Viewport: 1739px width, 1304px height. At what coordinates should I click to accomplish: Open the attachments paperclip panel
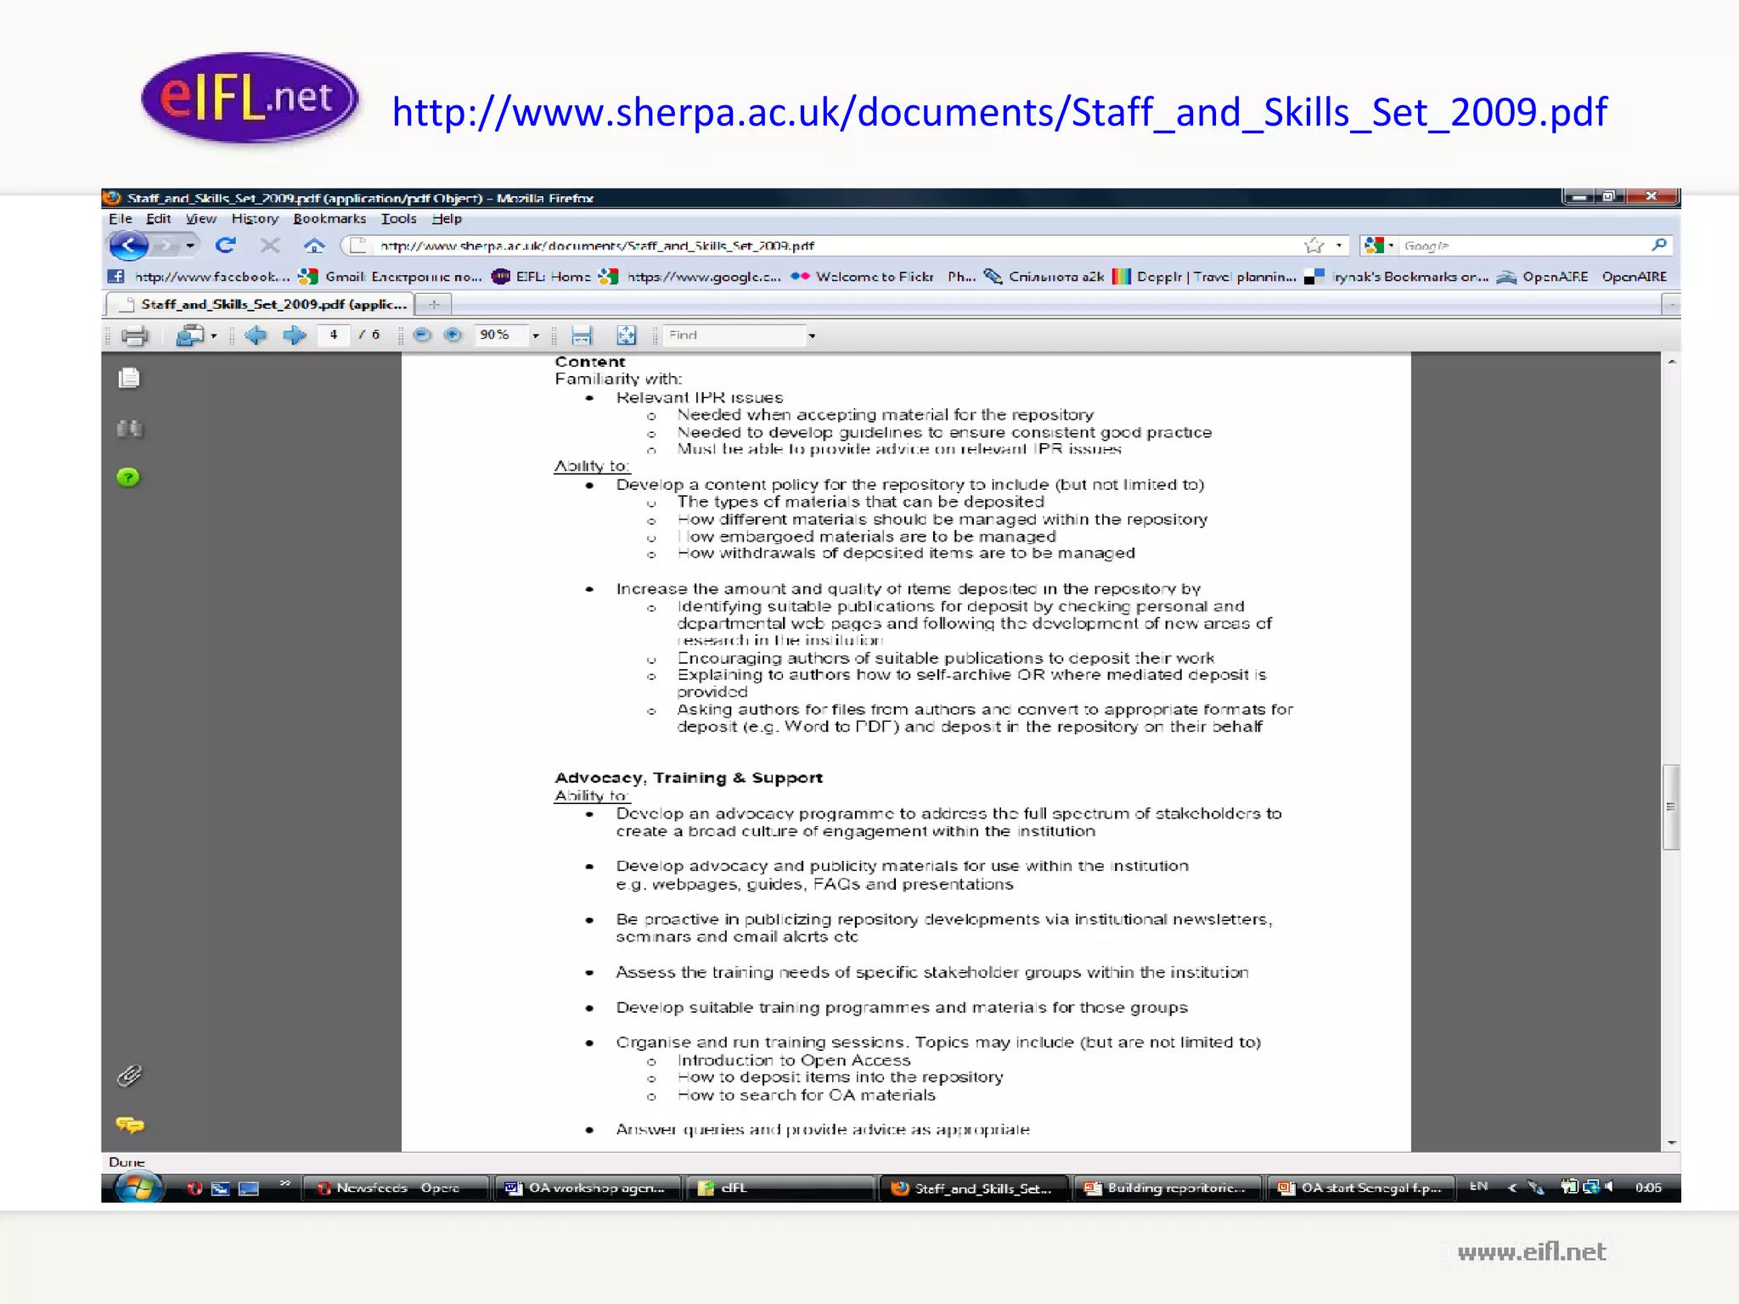129,1076
